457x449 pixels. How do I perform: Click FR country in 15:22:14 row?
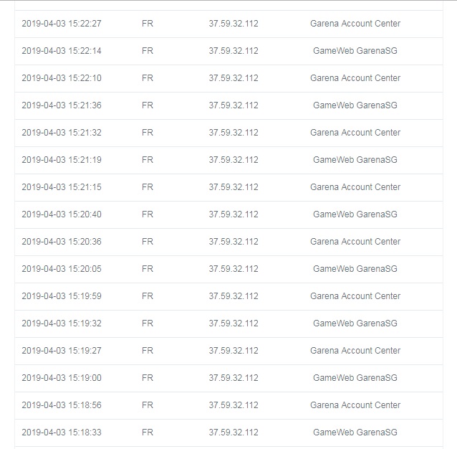click(148, 51)
